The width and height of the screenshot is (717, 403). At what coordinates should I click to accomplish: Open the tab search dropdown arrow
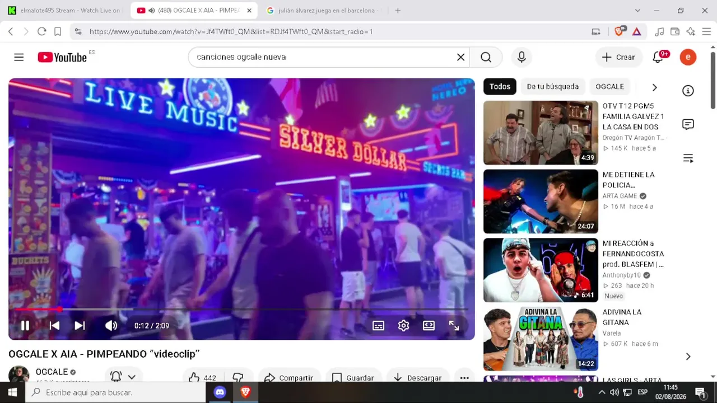[x=637, y=11]
